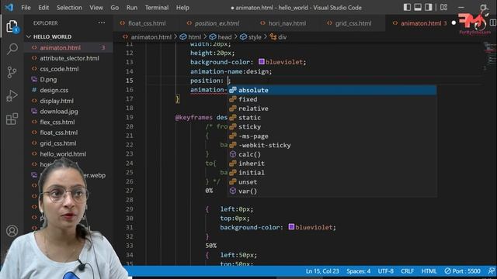Click animaton.html in breadcrumb
Screen dimensions: 497x279
151,37
